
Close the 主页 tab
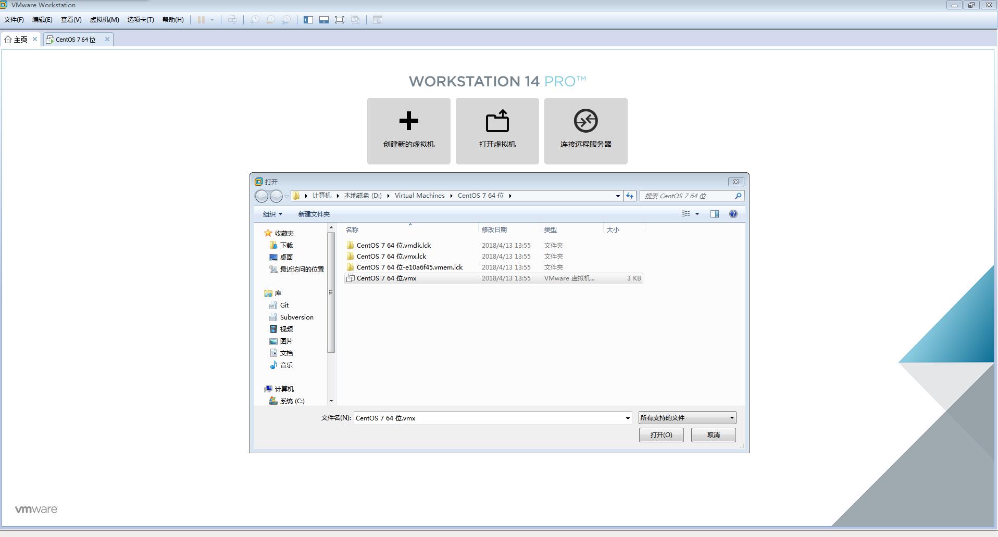35,39
